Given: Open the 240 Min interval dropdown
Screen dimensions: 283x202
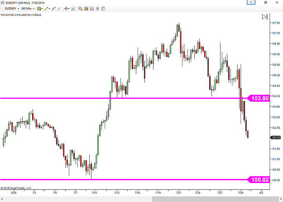Looking at the screenshot, I should click(x=28, y=9).
